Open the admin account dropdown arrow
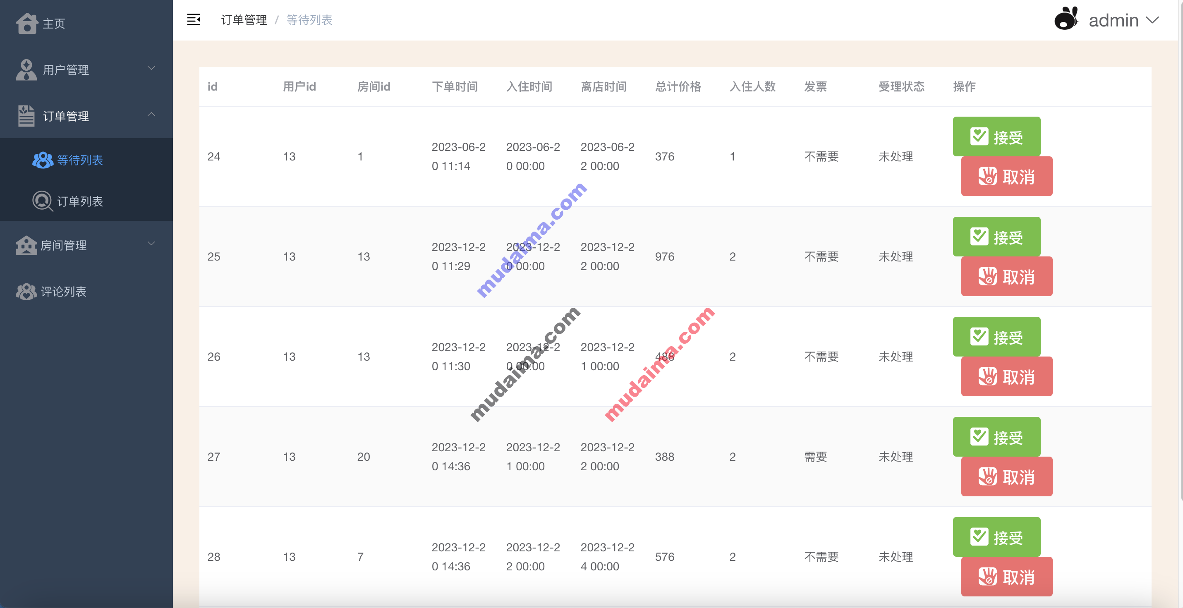Viewport: 1183px width, 608px height. click(1152, 20)
